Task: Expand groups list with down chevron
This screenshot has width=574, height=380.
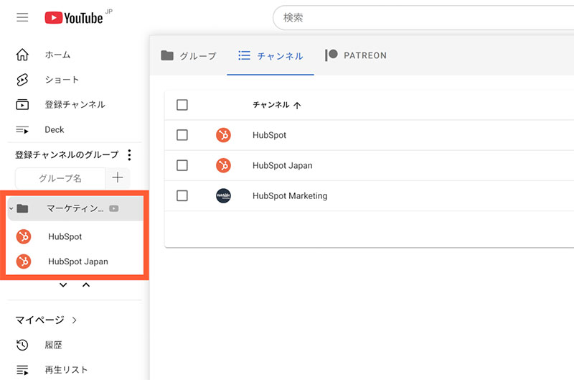Action: click(x=63, y=284)
